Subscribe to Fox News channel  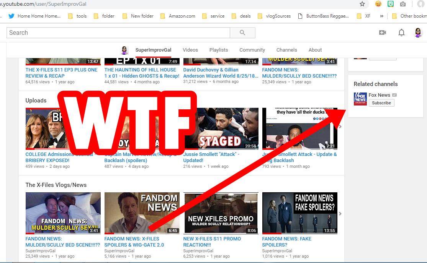click(x=381, y=103)
